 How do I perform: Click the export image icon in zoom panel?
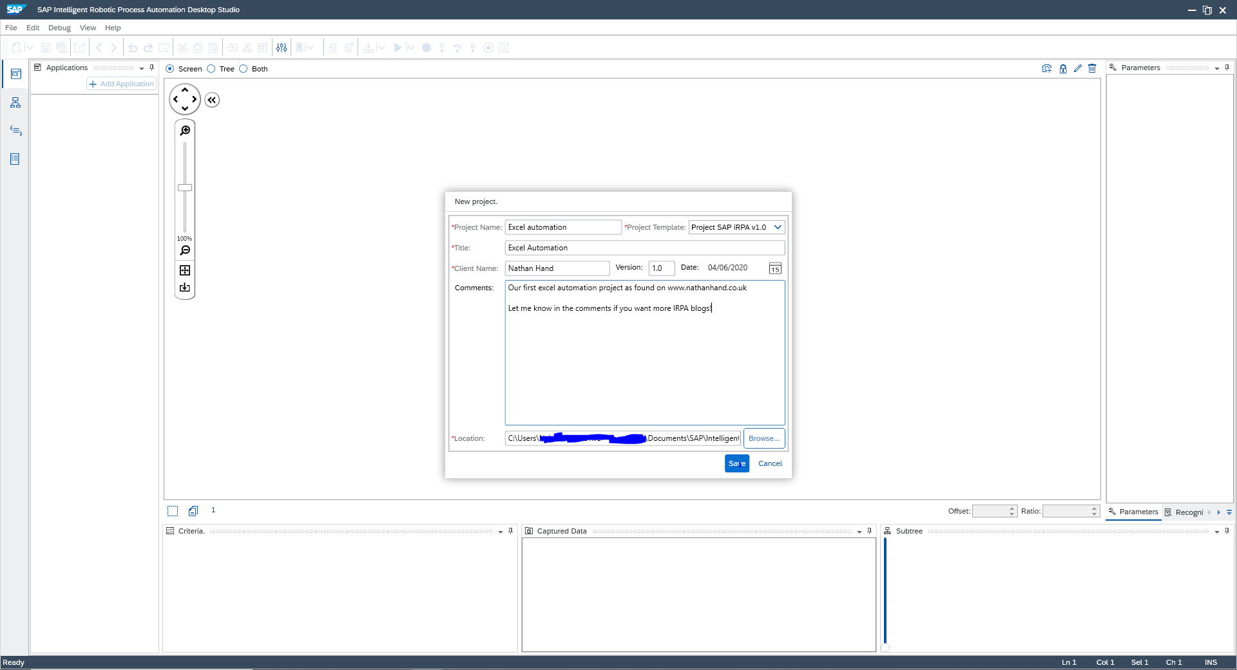tap(185, 288)
